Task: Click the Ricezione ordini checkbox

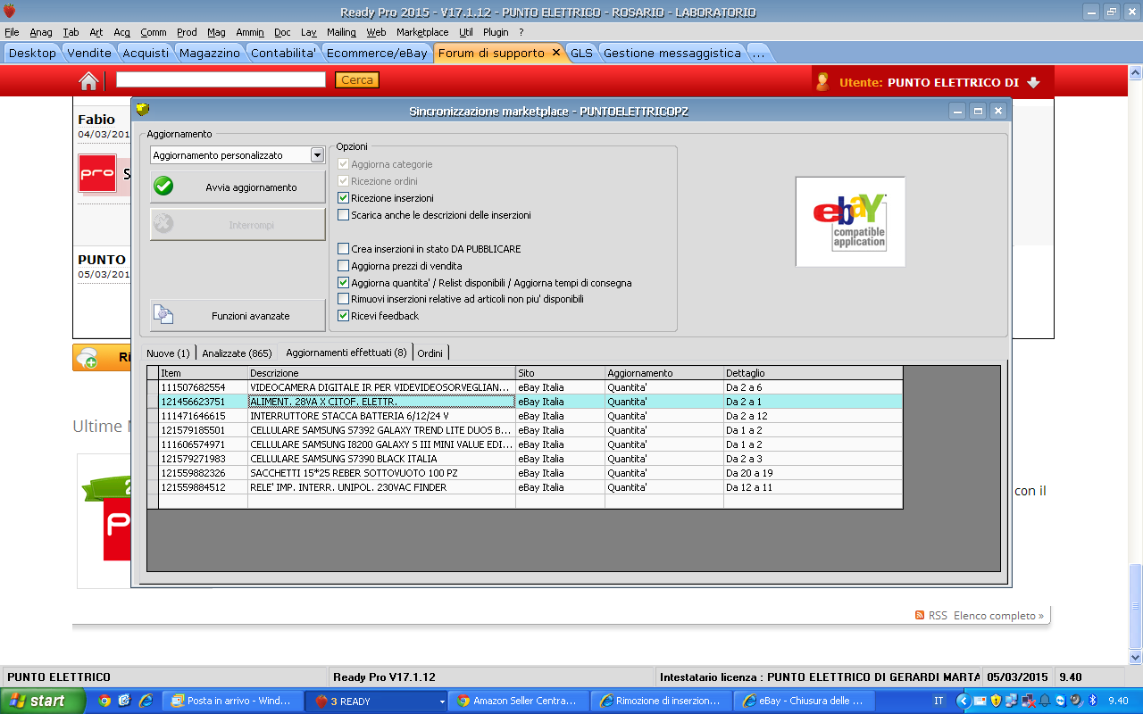Action: (x=344, y=181)
